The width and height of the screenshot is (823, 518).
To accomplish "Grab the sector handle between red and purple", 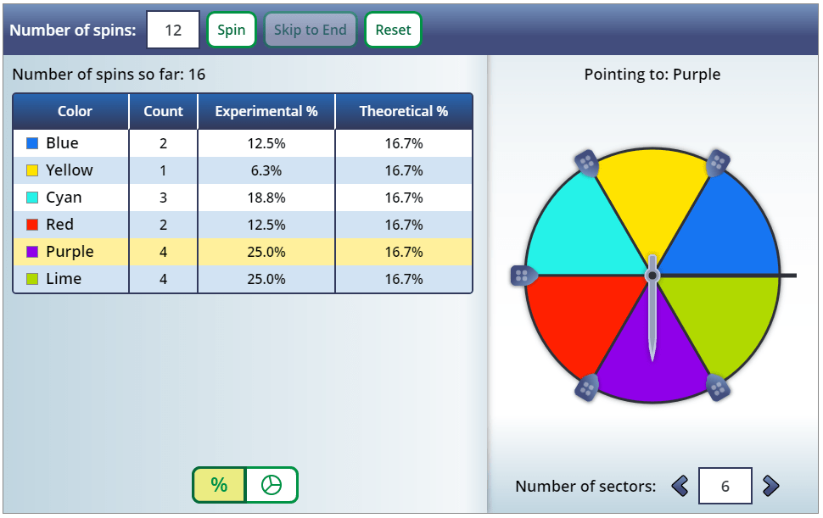I will pos(587,388).
